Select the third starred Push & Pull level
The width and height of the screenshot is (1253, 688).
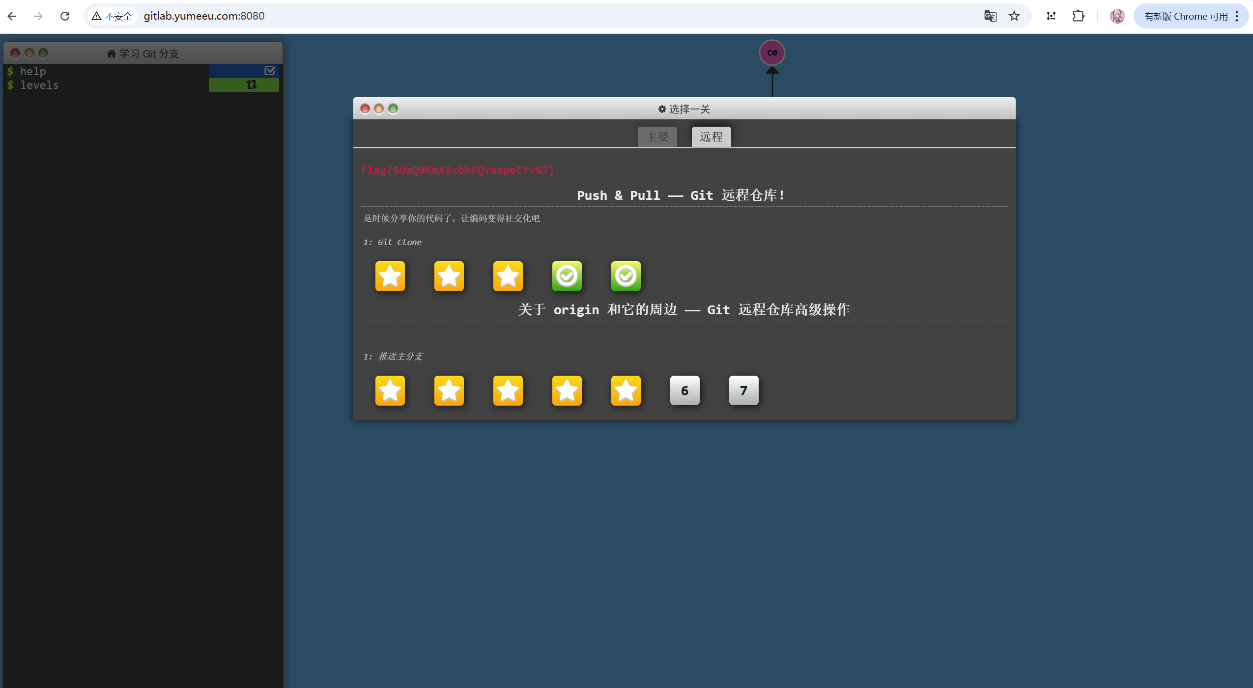tap(508, 276)
